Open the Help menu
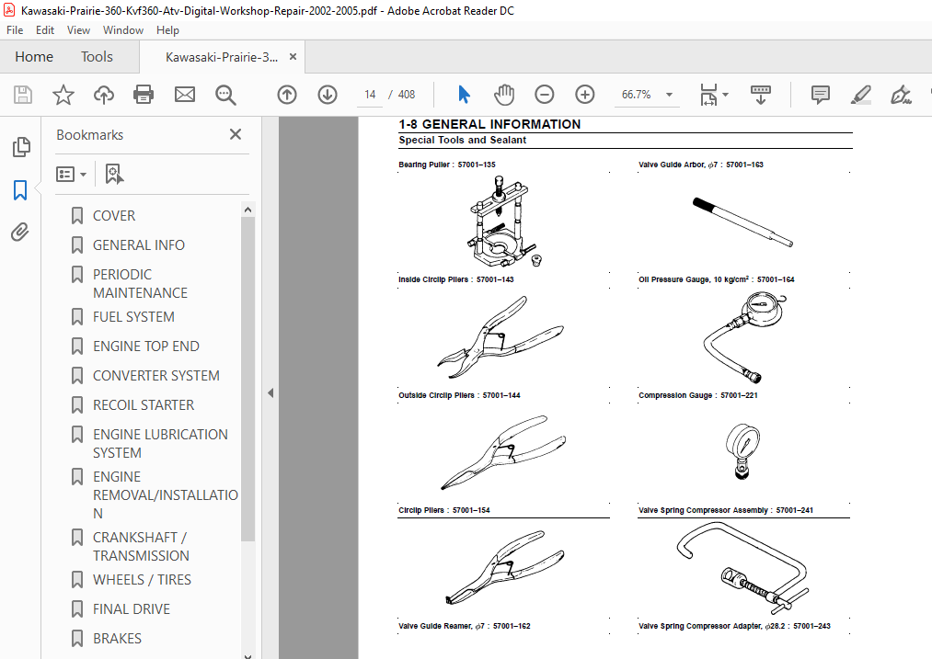The height and width of the screenshot is (659, 932). pos(167,29)
